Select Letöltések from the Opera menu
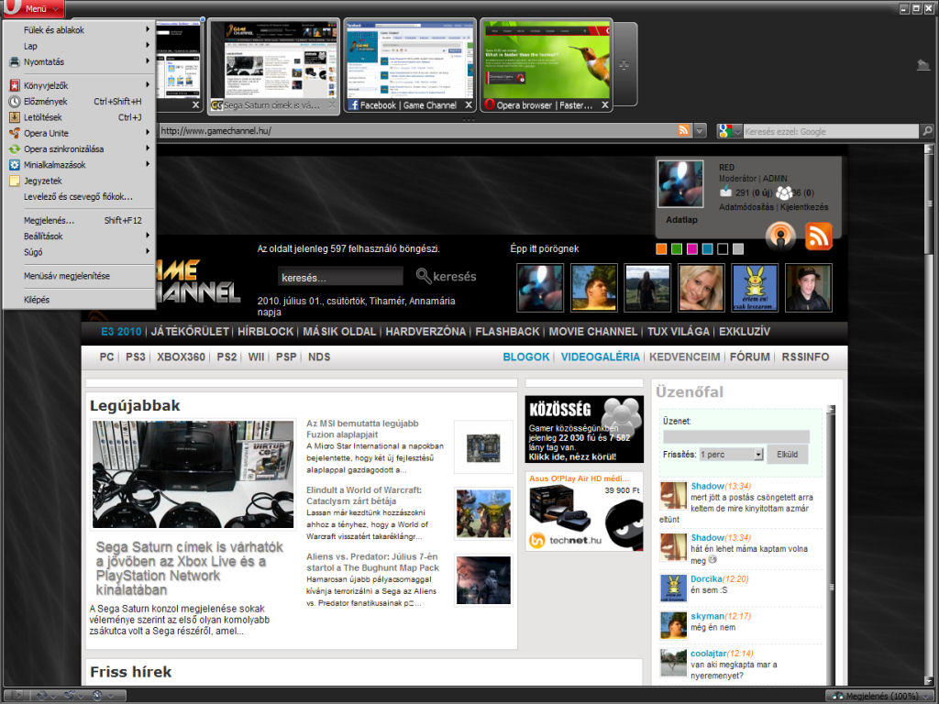This screenshot has height=704, width=939. coord(43,117)
